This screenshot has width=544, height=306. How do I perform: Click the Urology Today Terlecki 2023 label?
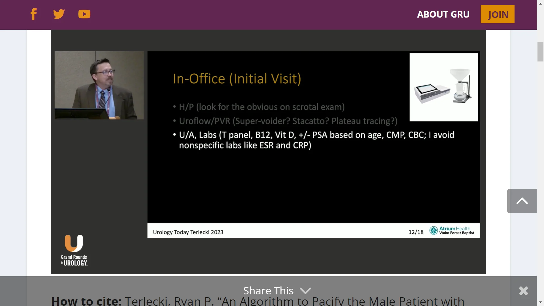(188, 232)
